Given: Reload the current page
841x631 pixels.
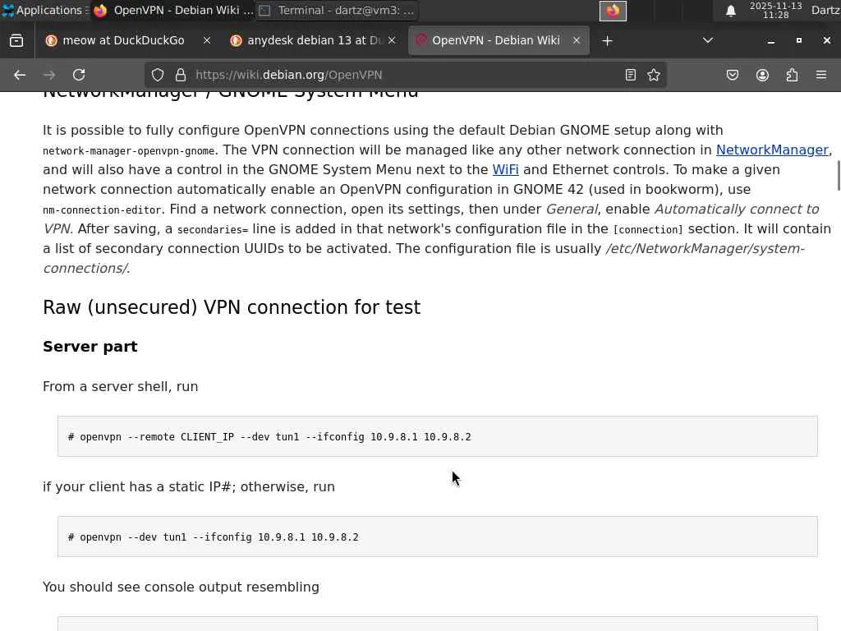Looking at the screenshot, I should pos(79,75).
